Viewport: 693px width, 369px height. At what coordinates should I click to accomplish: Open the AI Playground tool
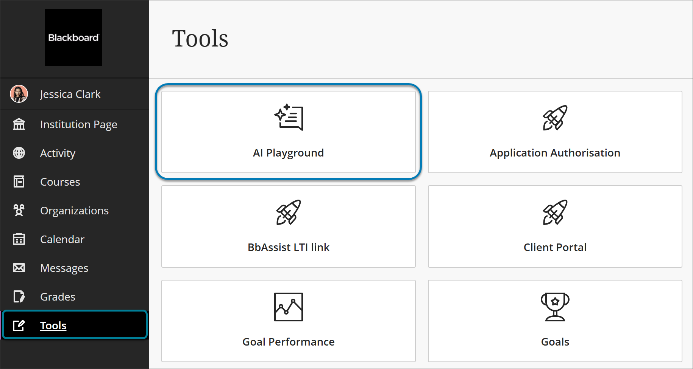tap(288, 132)
